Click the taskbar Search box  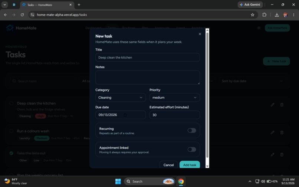tap(149, 181)
